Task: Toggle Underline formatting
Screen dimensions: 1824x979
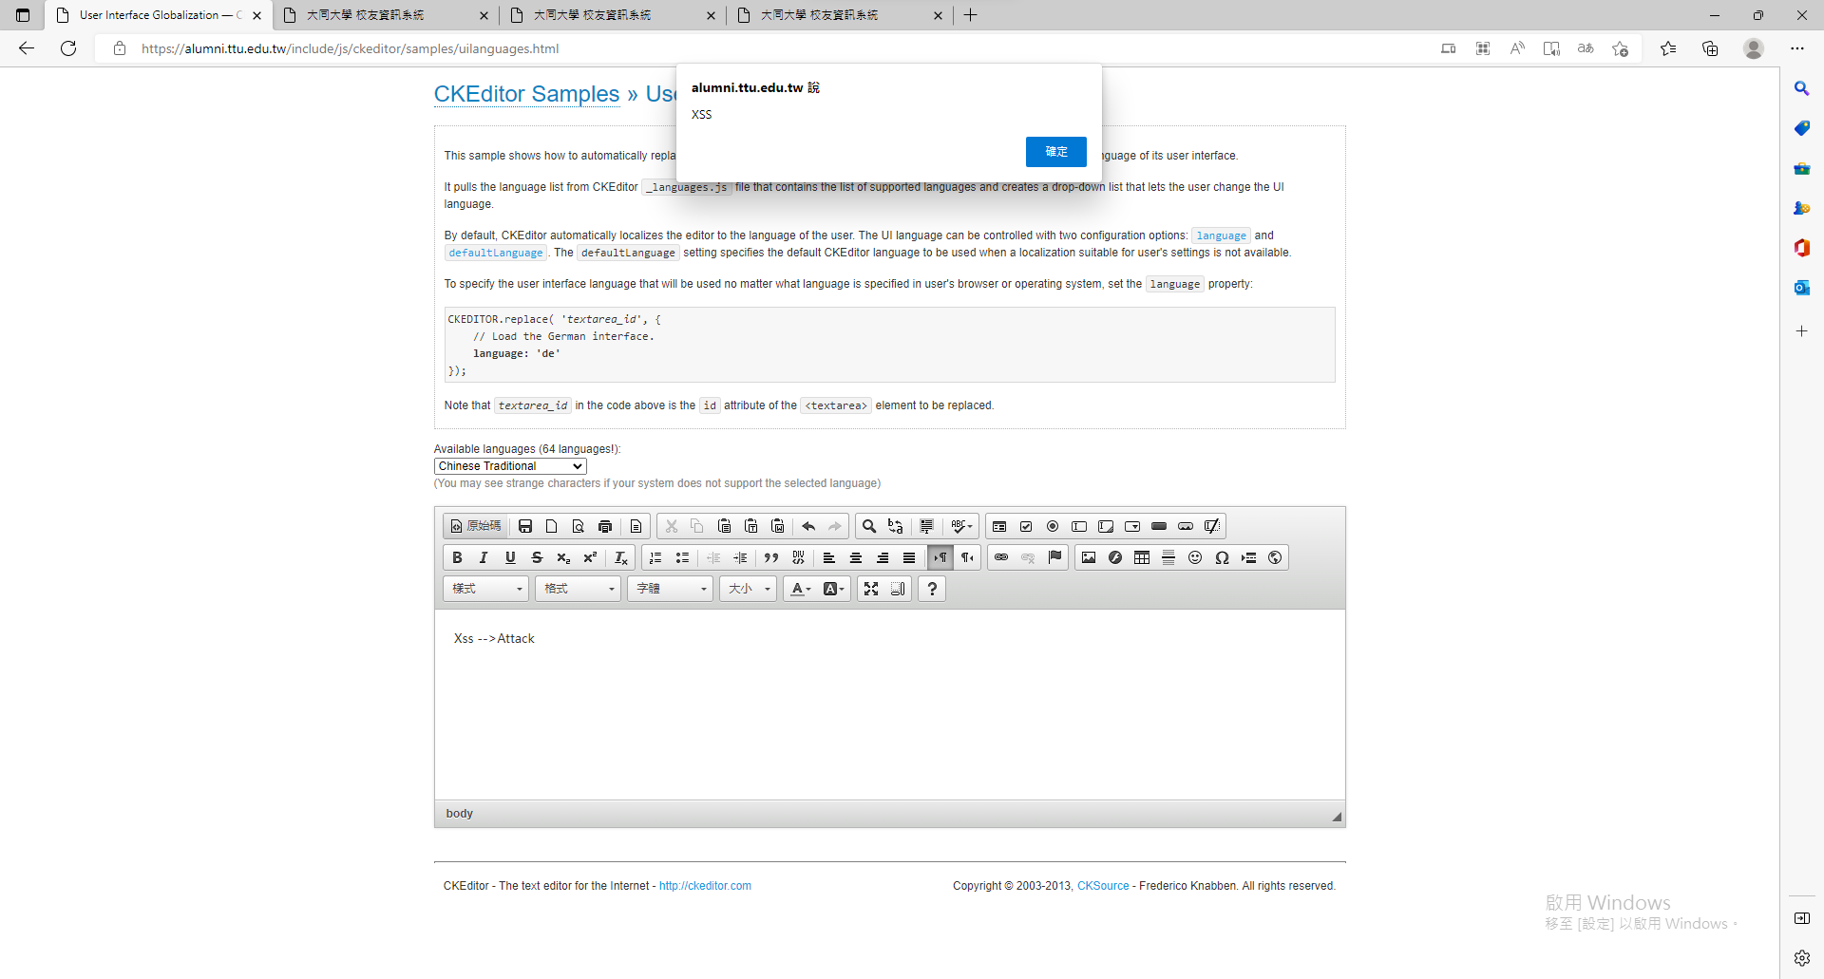Action: [510, 557]
